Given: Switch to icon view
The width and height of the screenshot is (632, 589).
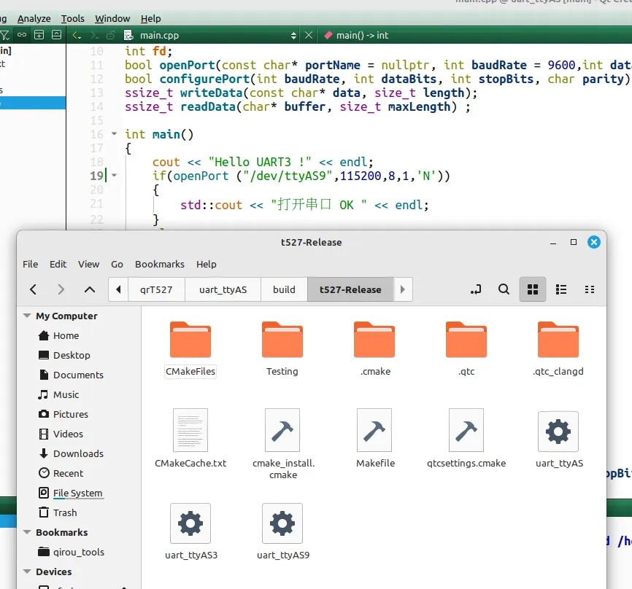Looking at the screenshot, I should (533, 289).
